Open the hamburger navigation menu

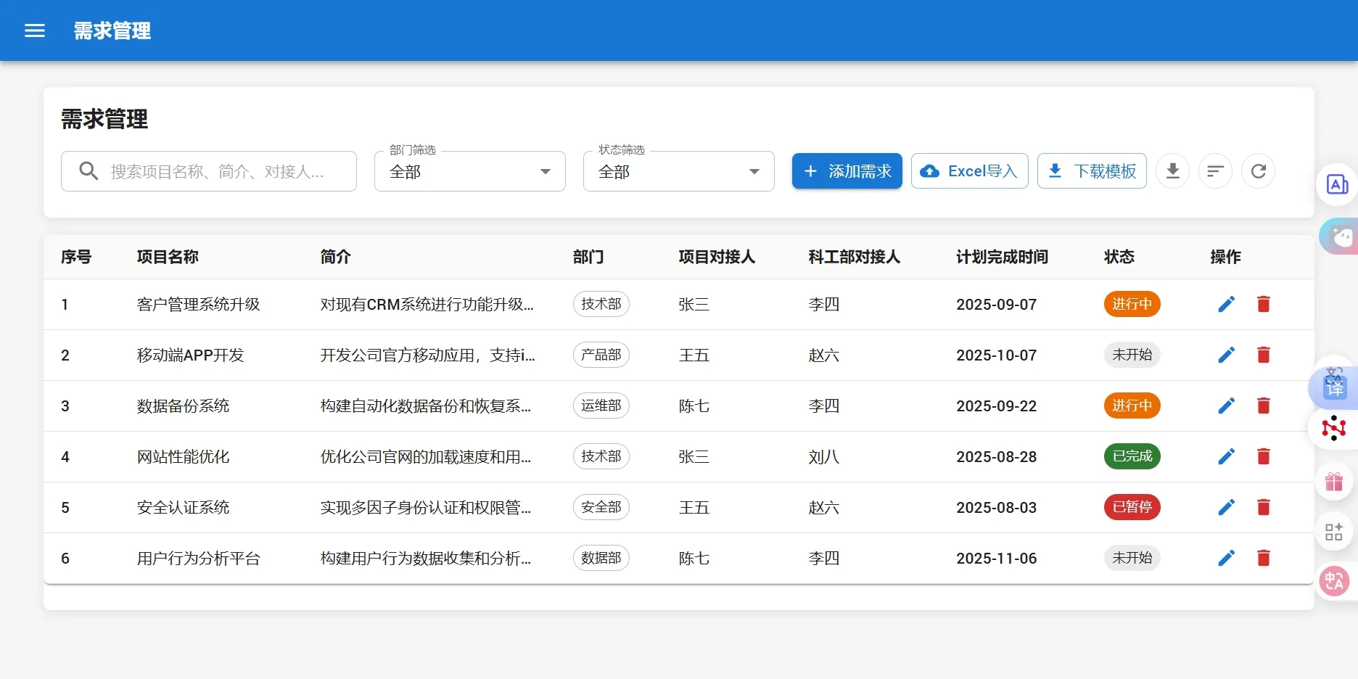(35, 30)
